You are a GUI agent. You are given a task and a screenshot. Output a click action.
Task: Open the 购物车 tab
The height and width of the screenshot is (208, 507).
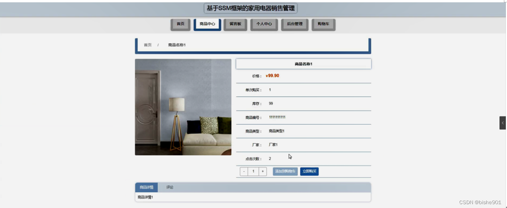324,24
